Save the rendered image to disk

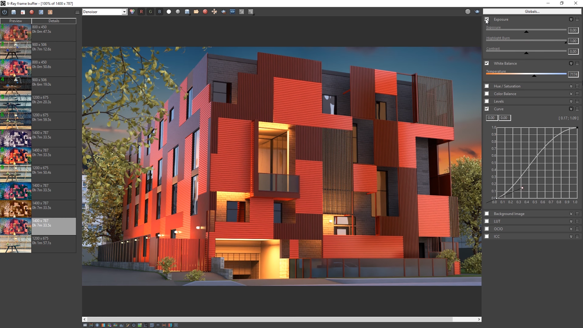(187, 11)
